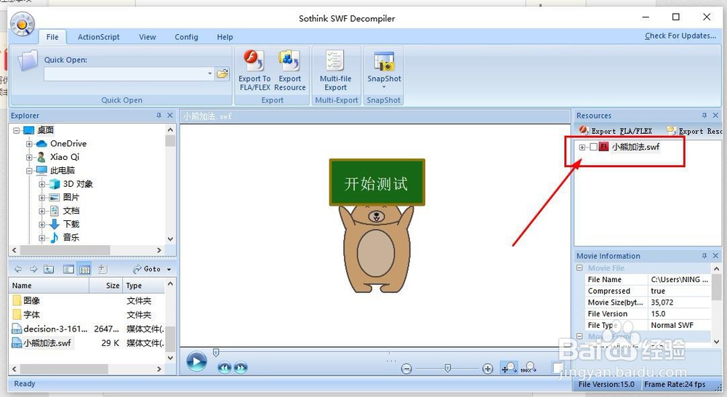Click the add-to-favorites icon beside view buttons
The image size is (727, 397).
click(103, 269)
